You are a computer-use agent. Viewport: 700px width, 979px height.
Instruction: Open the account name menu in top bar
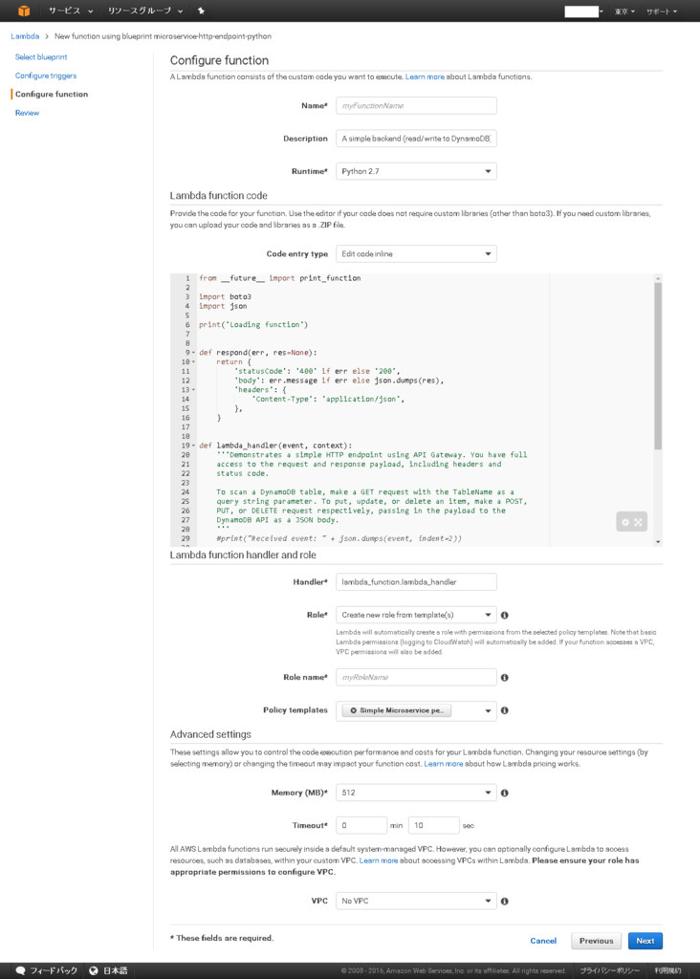tap(584, 11)
